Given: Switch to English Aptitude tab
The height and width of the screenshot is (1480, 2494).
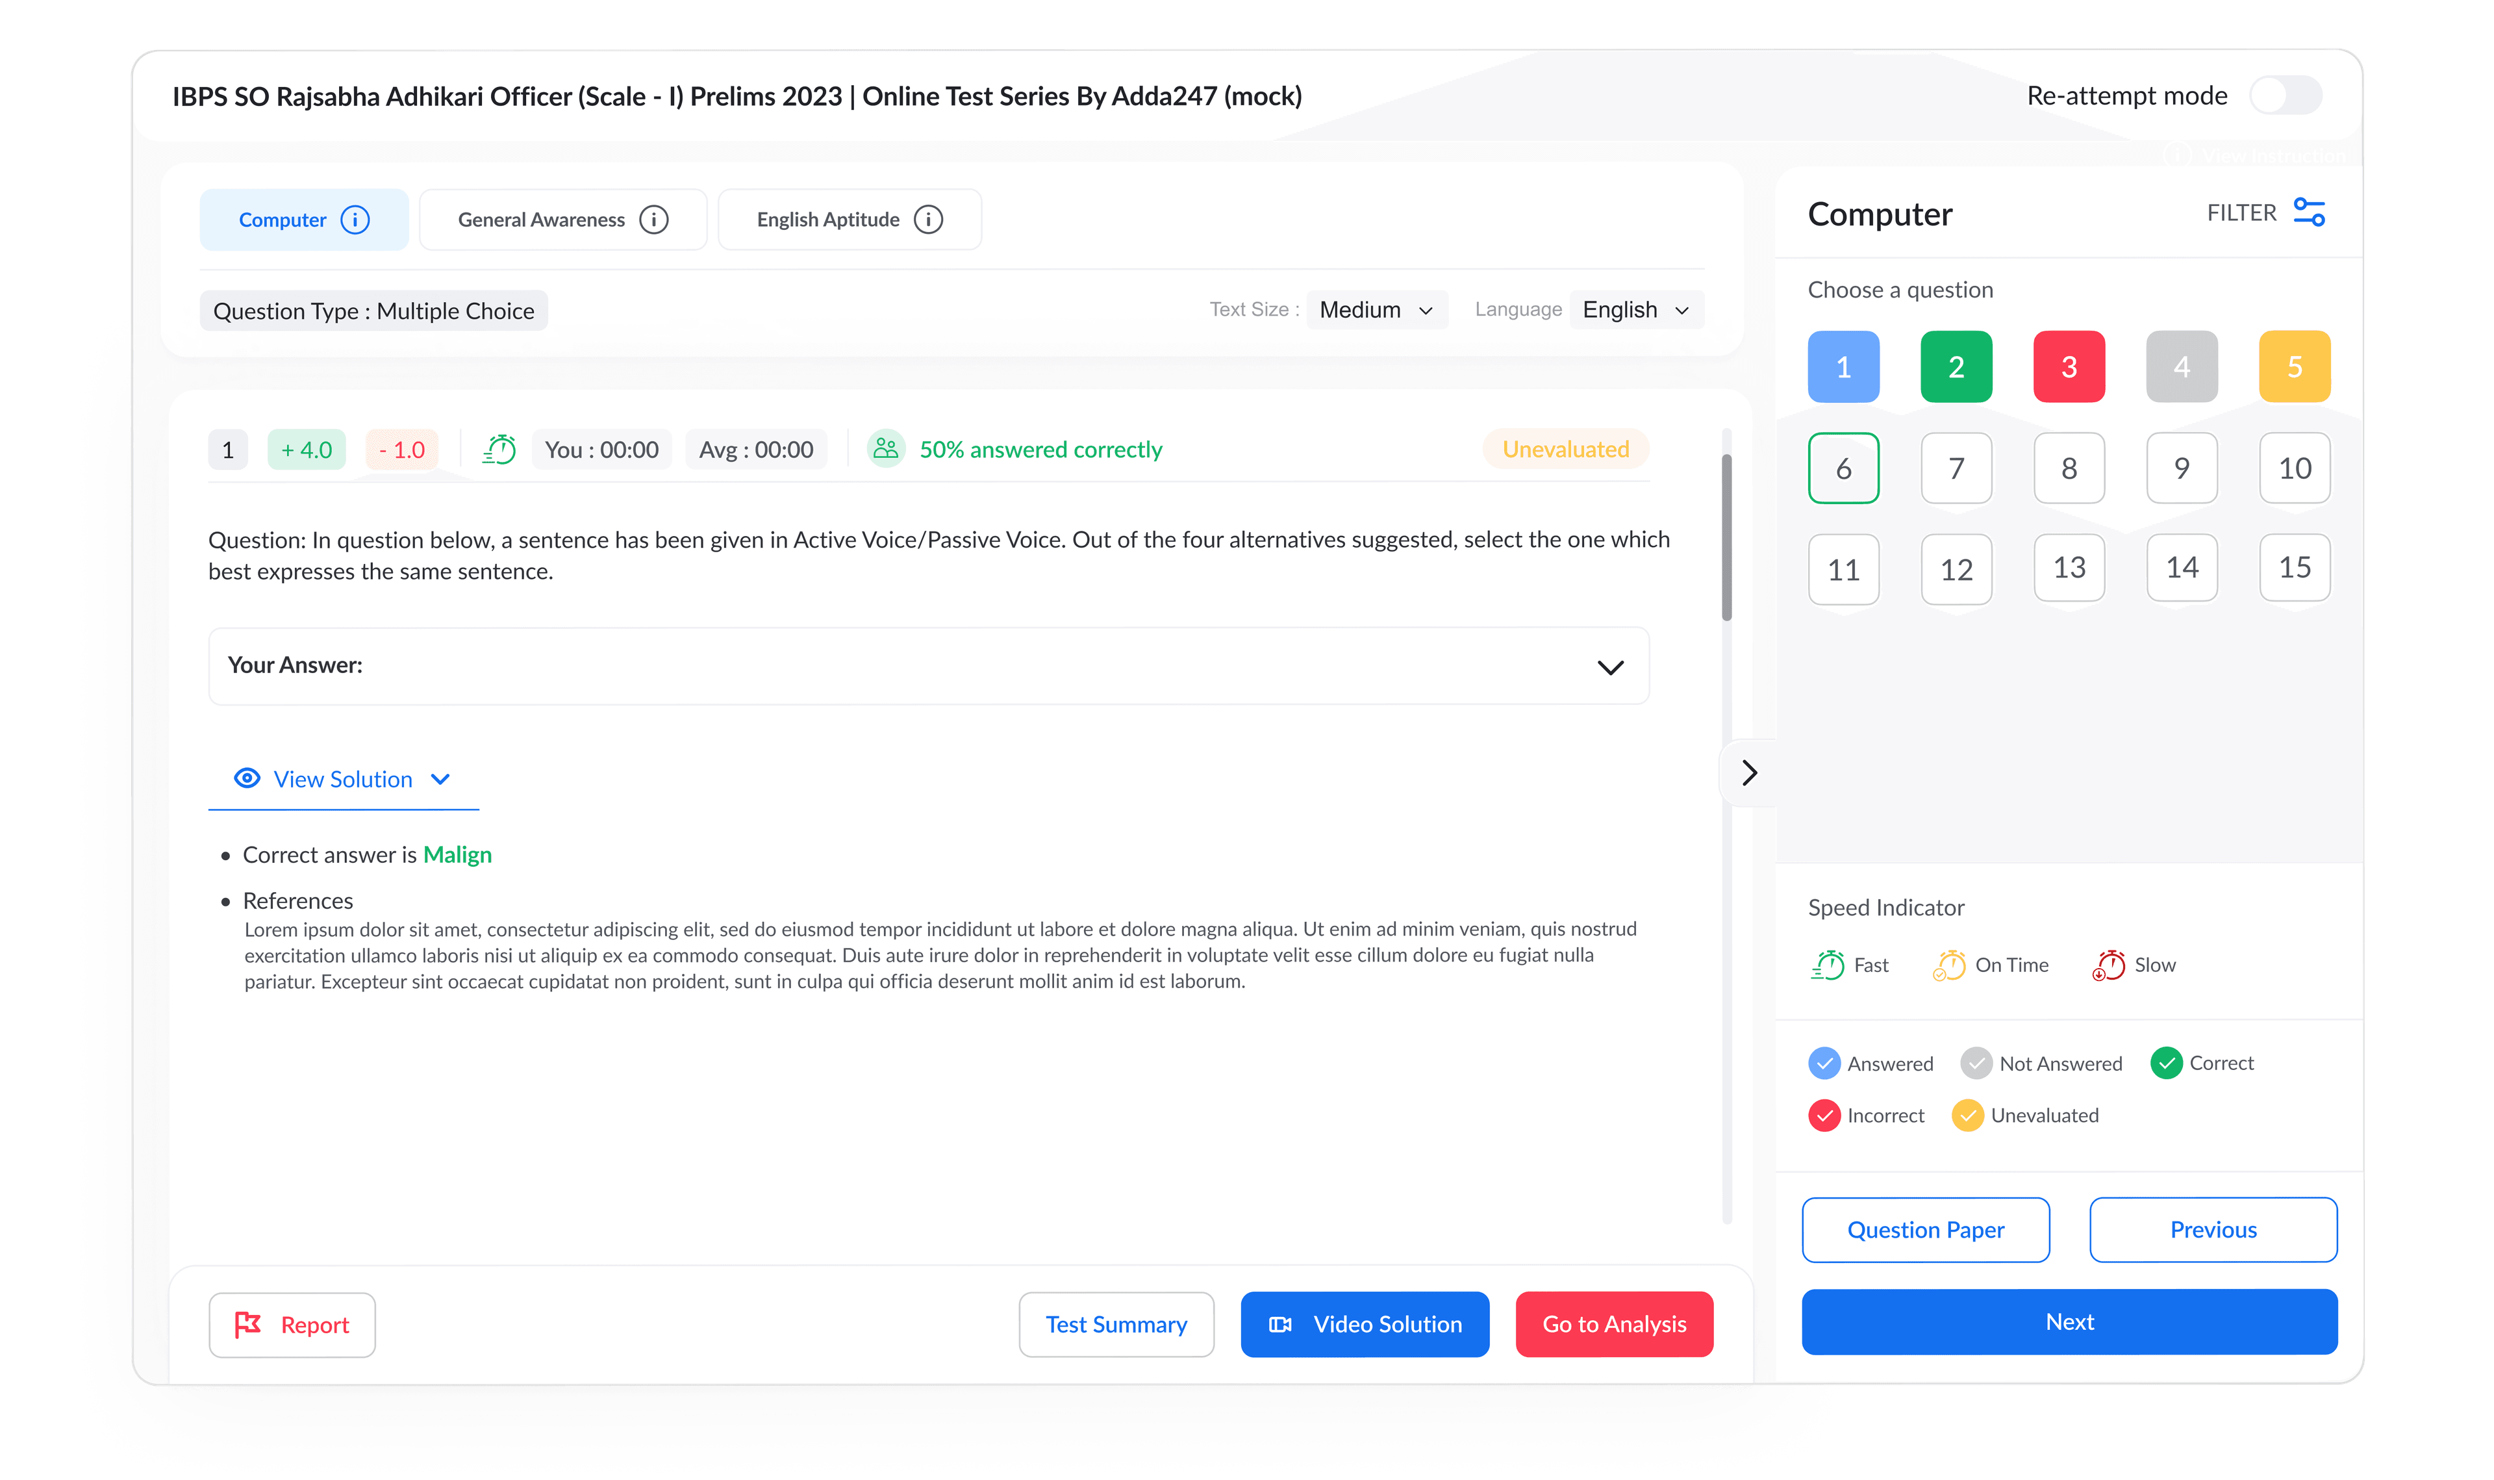Looking at the screenshot, I should (x=827, y=220).
